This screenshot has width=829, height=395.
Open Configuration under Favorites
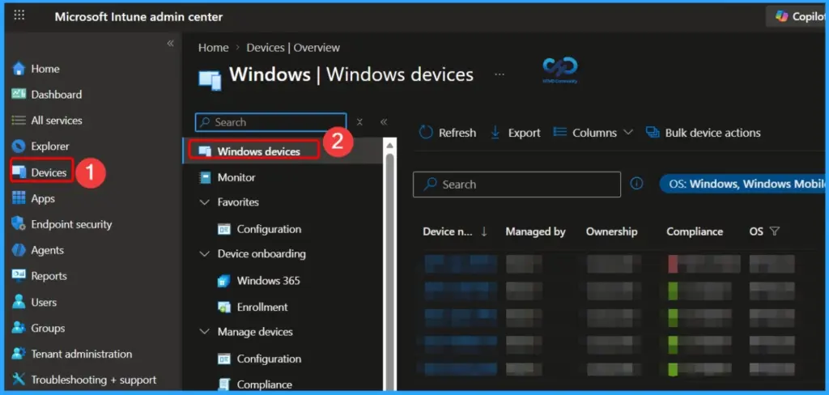click(269, 229)
